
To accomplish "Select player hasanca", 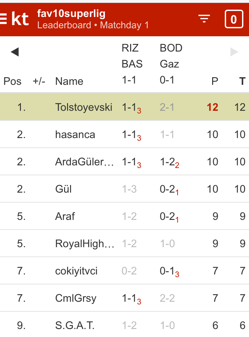I will [75, 134].
